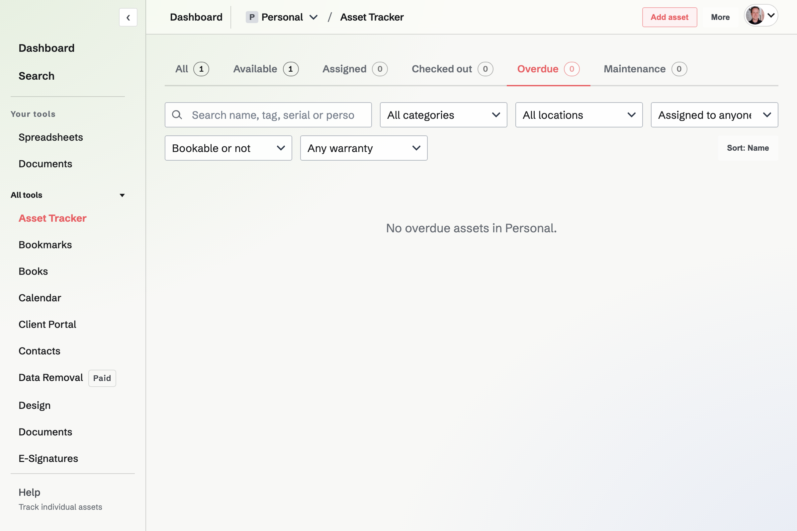Open the user avatar menu
Screen dimensions: 797x531
[761, 16]
